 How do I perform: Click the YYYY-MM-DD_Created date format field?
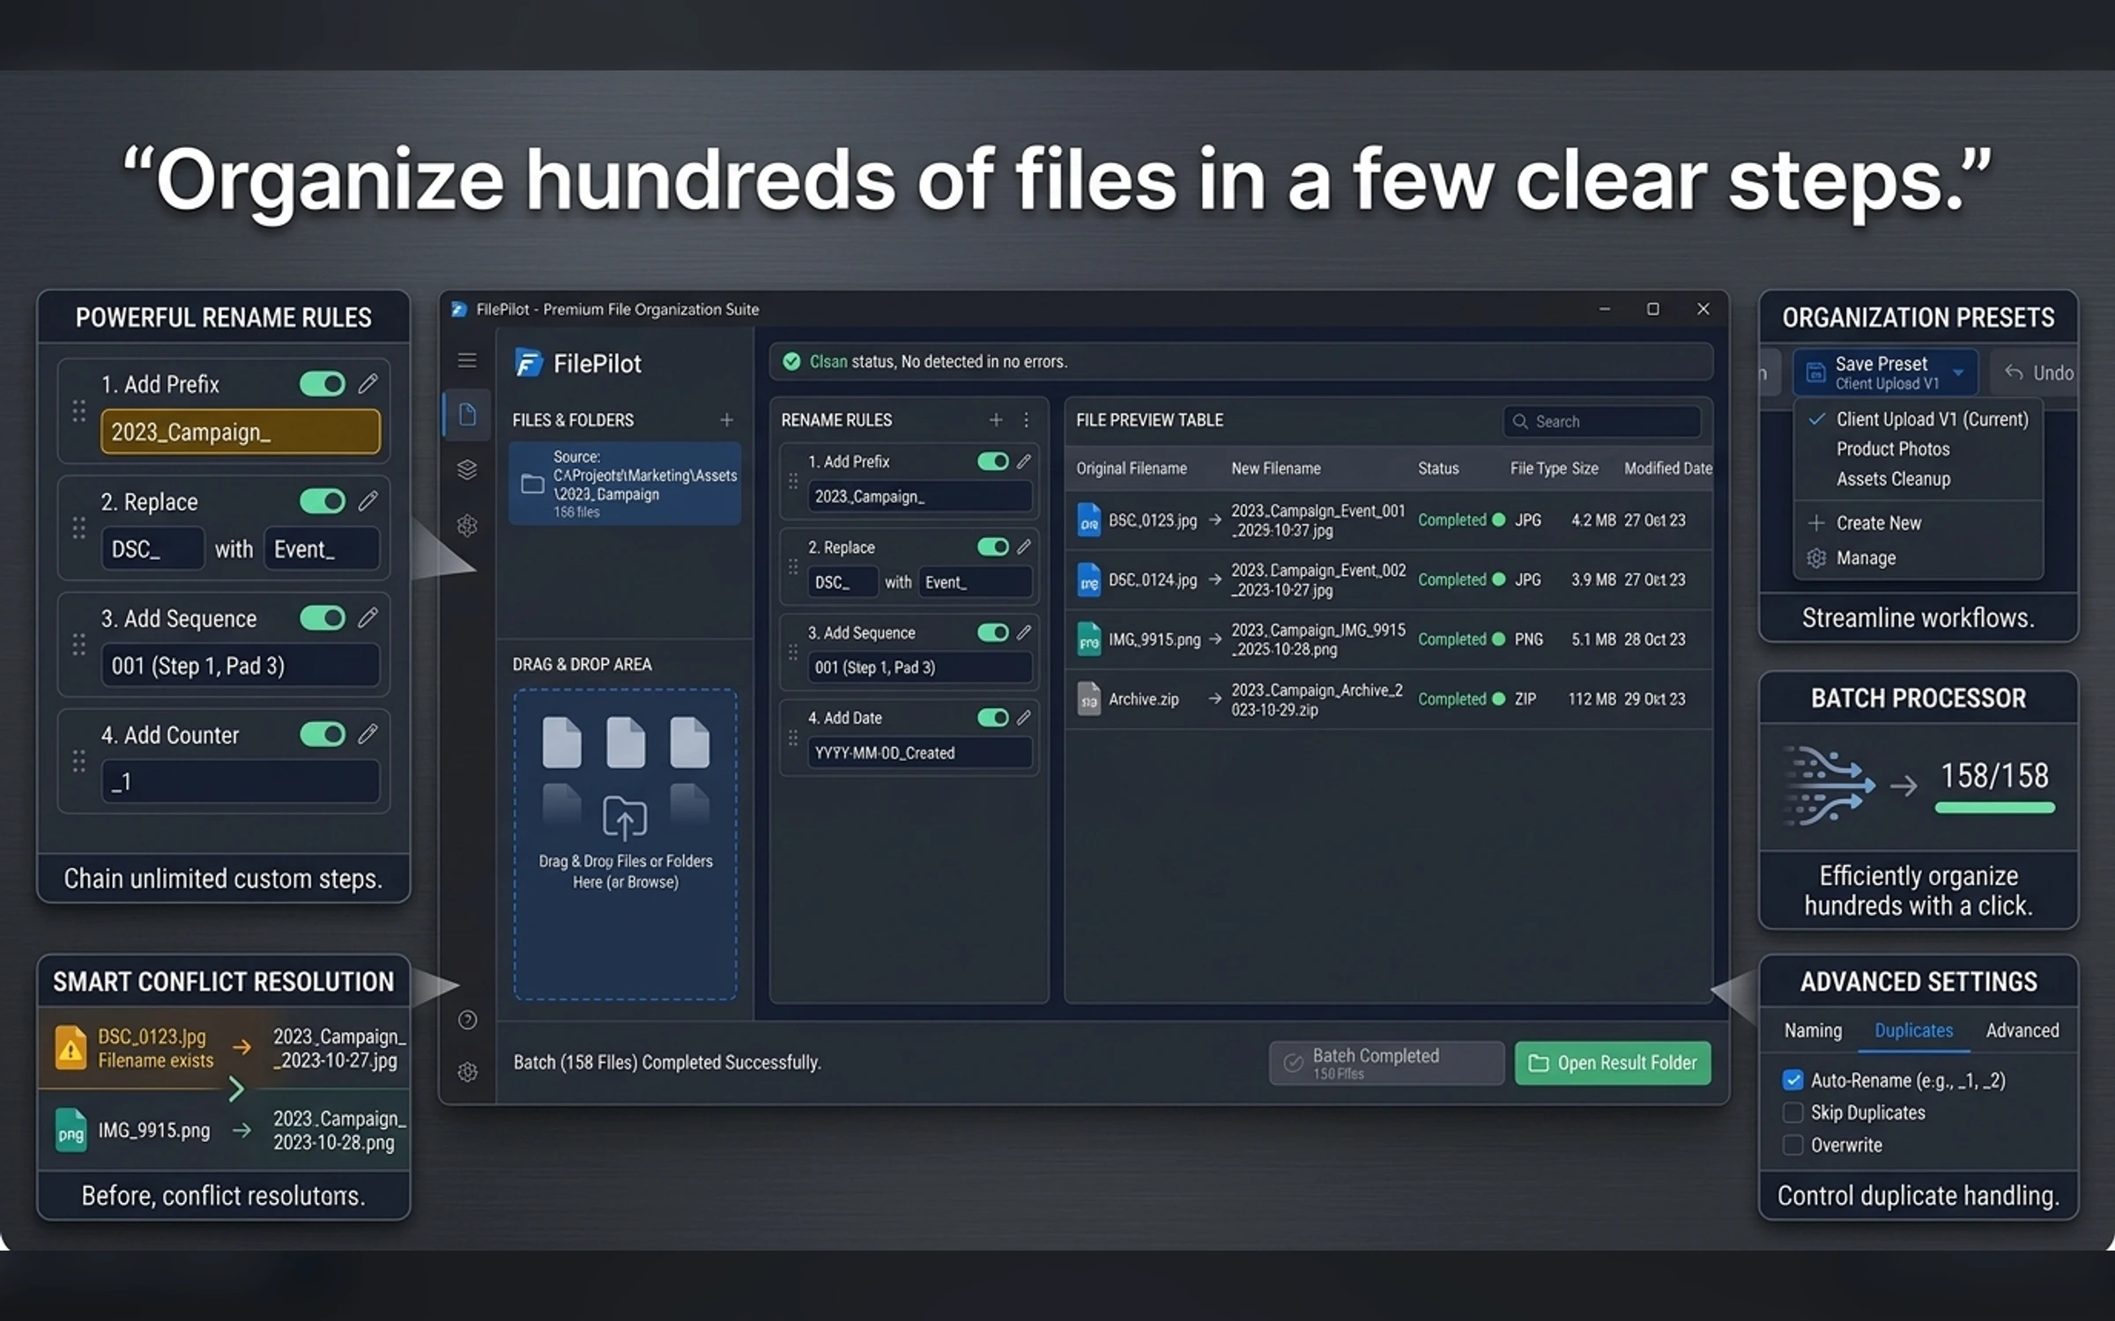click(919, 753)
